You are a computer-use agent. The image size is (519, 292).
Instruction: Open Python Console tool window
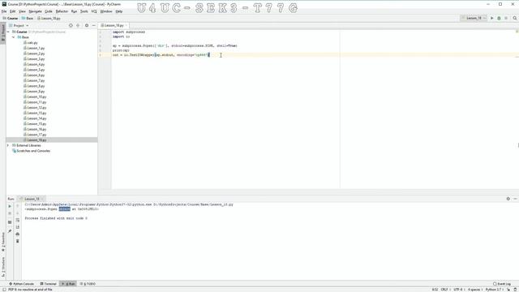pyautogui.click(x=21, y=284)
